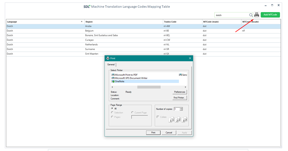Click the nl-BE Trados code cell
The height and width of the screenshot is (151, 288).
(182, 31)
